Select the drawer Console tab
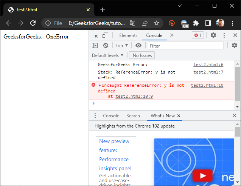 point(111,116)
